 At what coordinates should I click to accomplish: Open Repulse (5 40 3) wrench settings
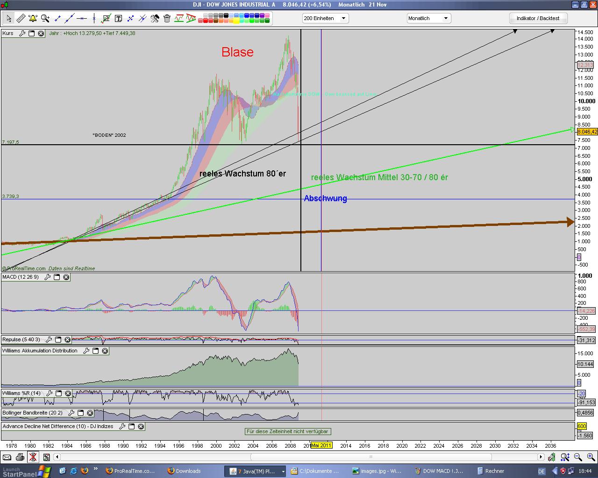click(49, 340)
